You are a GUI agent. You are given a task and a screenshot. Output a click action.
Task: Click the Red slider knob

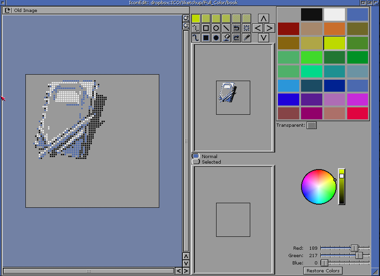click(x=355, y=248)
